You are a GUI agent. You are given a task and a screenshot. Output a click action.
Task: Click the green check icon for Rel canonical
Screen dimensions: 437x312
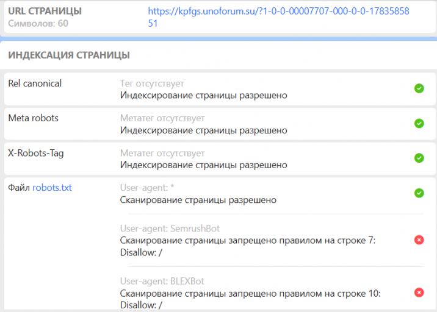[x=419, y=88]
